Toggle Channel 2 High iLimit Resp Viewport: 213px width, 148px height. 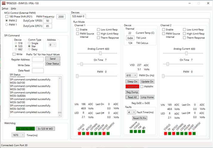click(184, 34)
